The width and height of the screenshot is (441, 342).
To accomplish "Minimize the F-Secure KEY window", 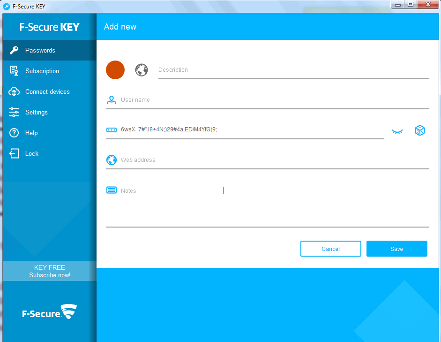I will (x=398, y=5).
